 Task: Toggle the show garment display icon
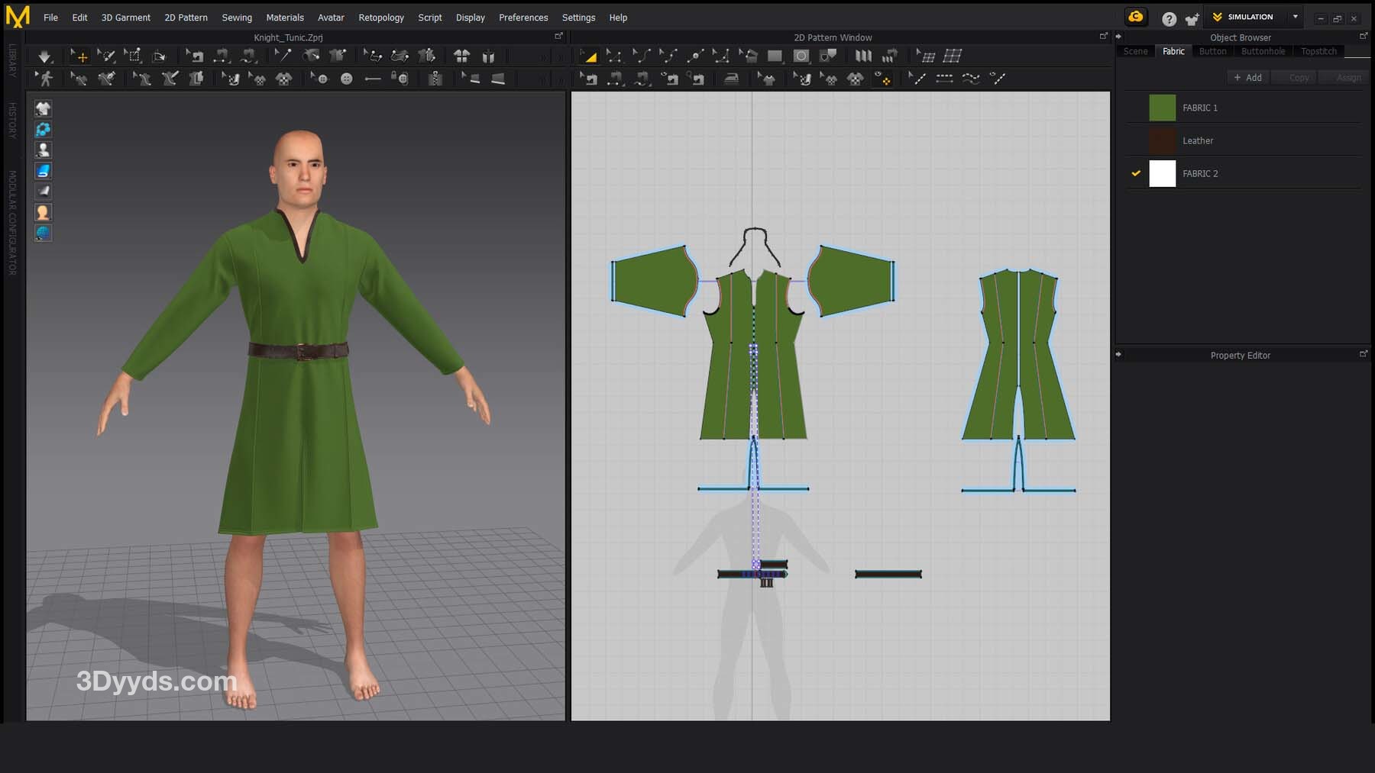pyautogui.click(x=43, y=108)
